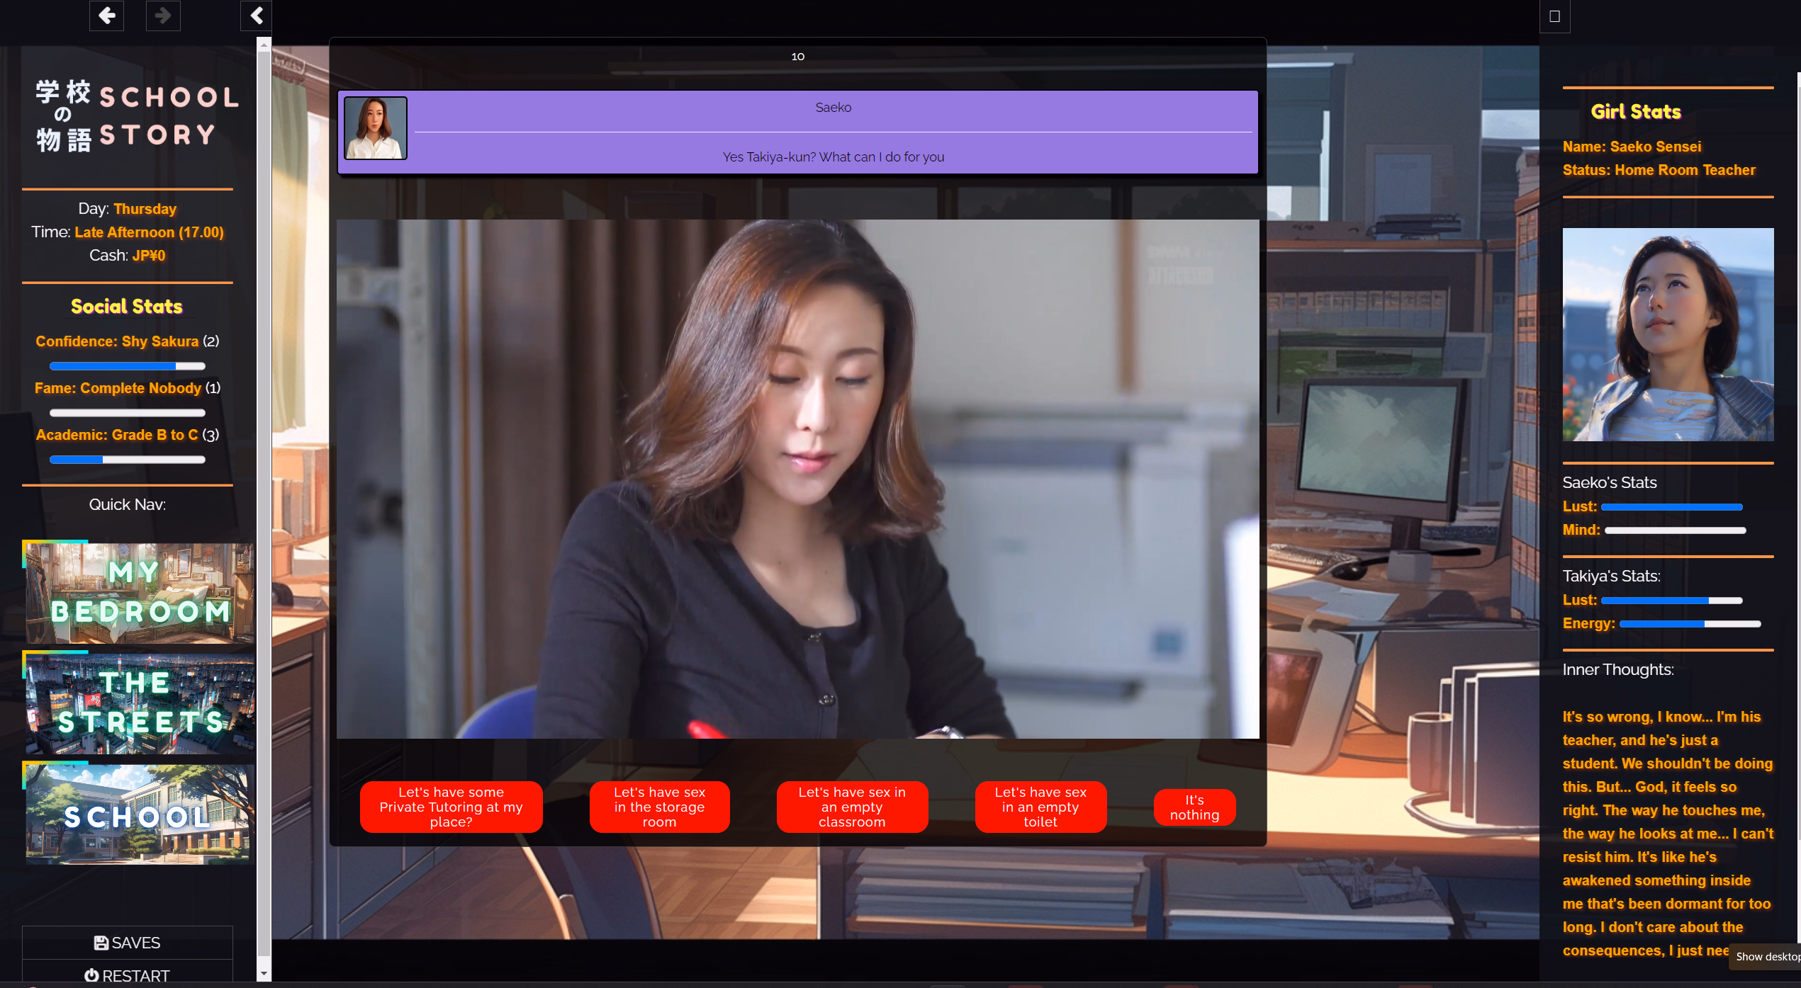The image size is (1801, 988).
Task: Click the Confidence progress bar
Action: [128, 366]
